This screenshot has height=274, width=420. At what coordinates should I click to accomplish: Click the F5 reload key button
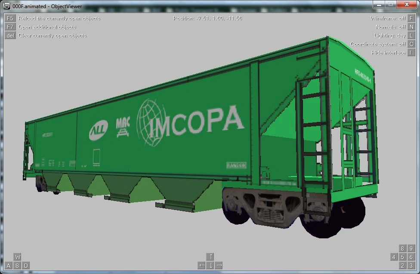coord(10,18)
